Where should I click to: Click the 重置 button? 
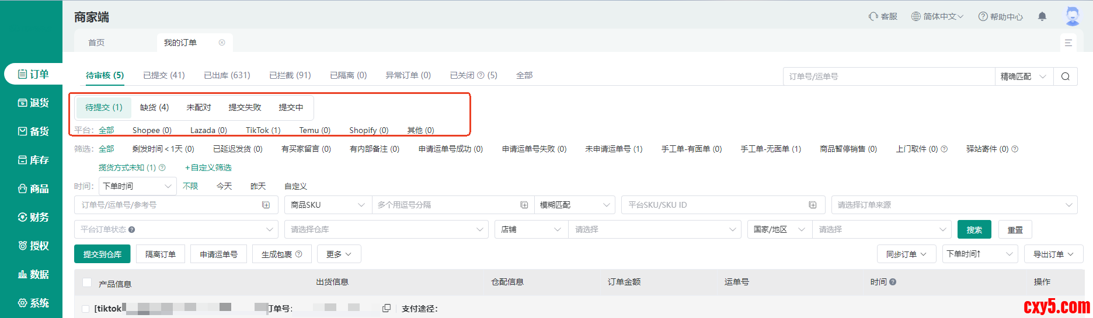point(1015,229)
